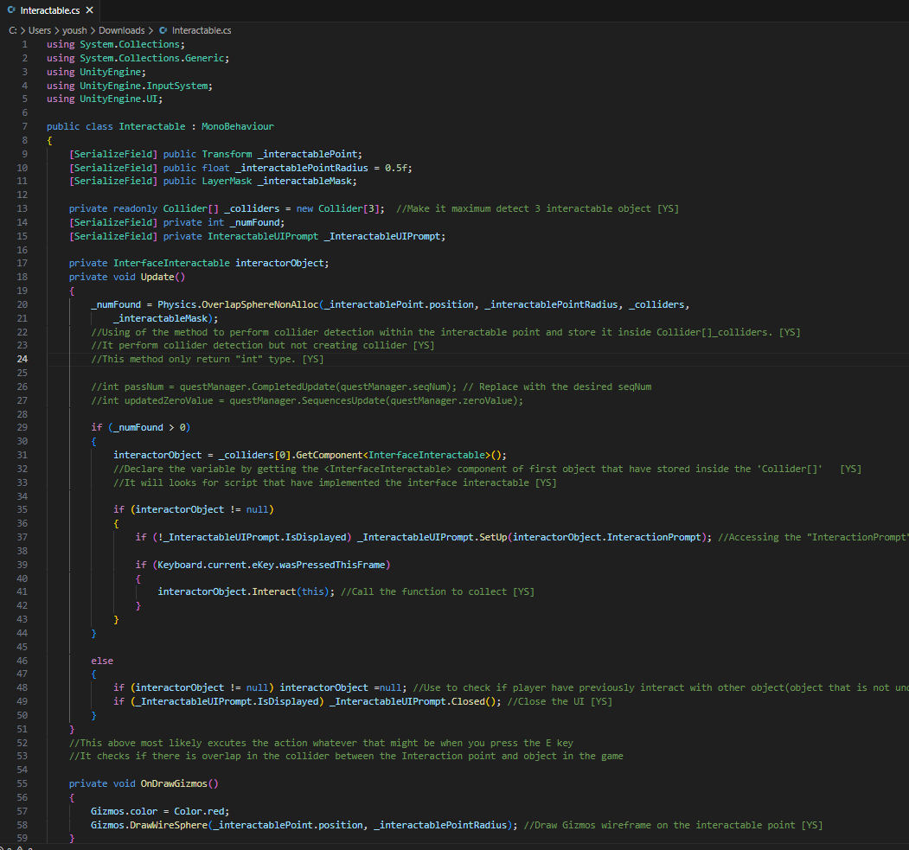This screenshot has width=909, height=850.
Task: Click line number 24 in the gutter
Action: pyautogui.click(x=22, y=359)
